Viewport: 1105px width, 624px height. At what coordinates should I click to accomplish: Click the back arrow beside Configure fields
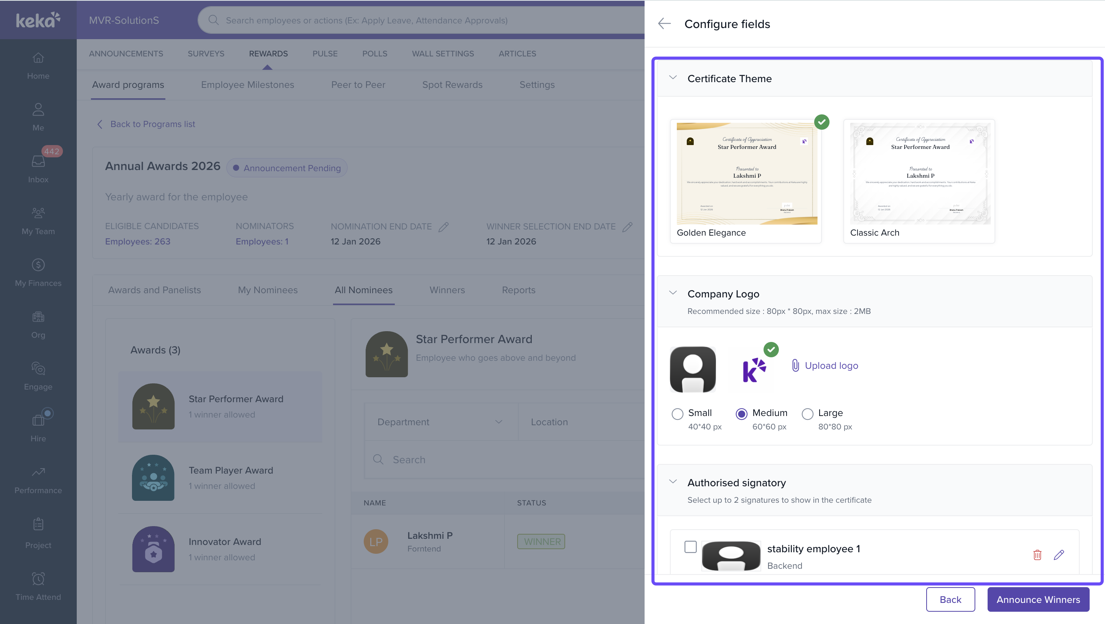coord(664,24)
